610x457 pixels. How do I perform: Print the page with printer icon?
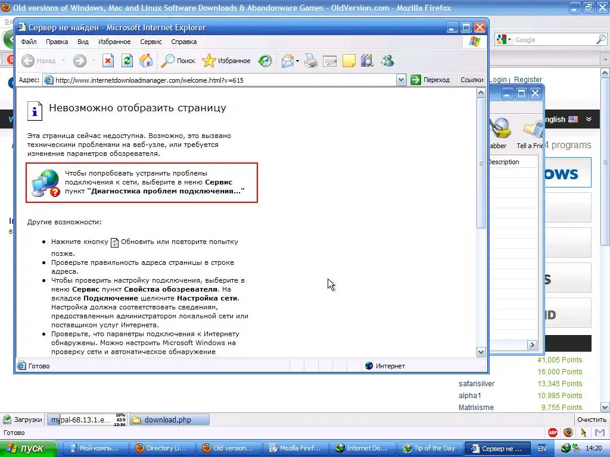pos(310,61)
